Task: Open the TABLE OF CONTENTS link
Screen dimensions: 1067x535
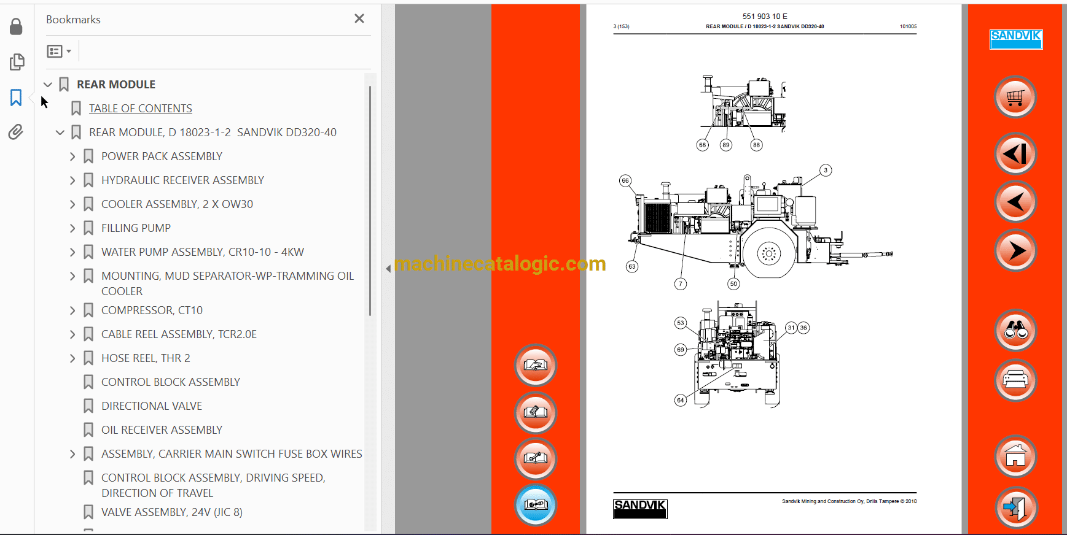Action: pos(141,109)
